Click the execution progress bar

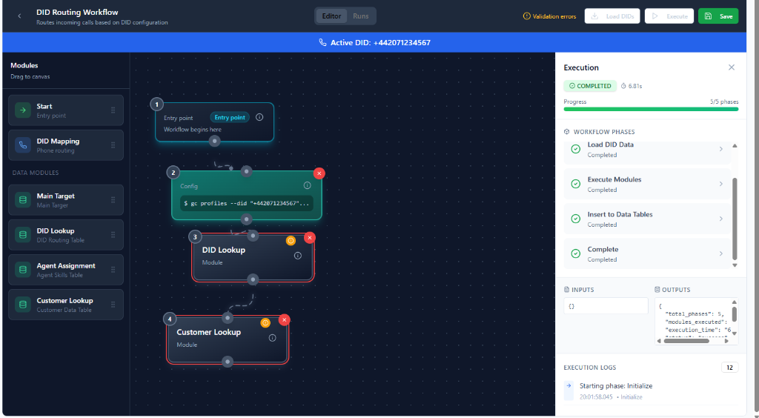tap(651, 110)
